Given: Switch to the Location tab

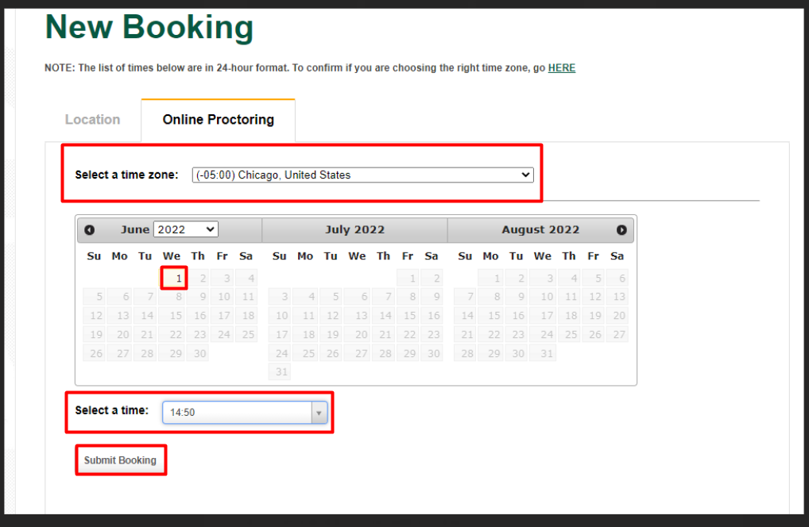Looking at the screenshot, I should [x=92, y=120].
